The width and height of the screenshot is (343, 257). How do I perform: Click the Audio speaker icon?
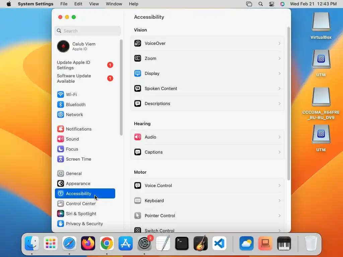coord(138,137)
